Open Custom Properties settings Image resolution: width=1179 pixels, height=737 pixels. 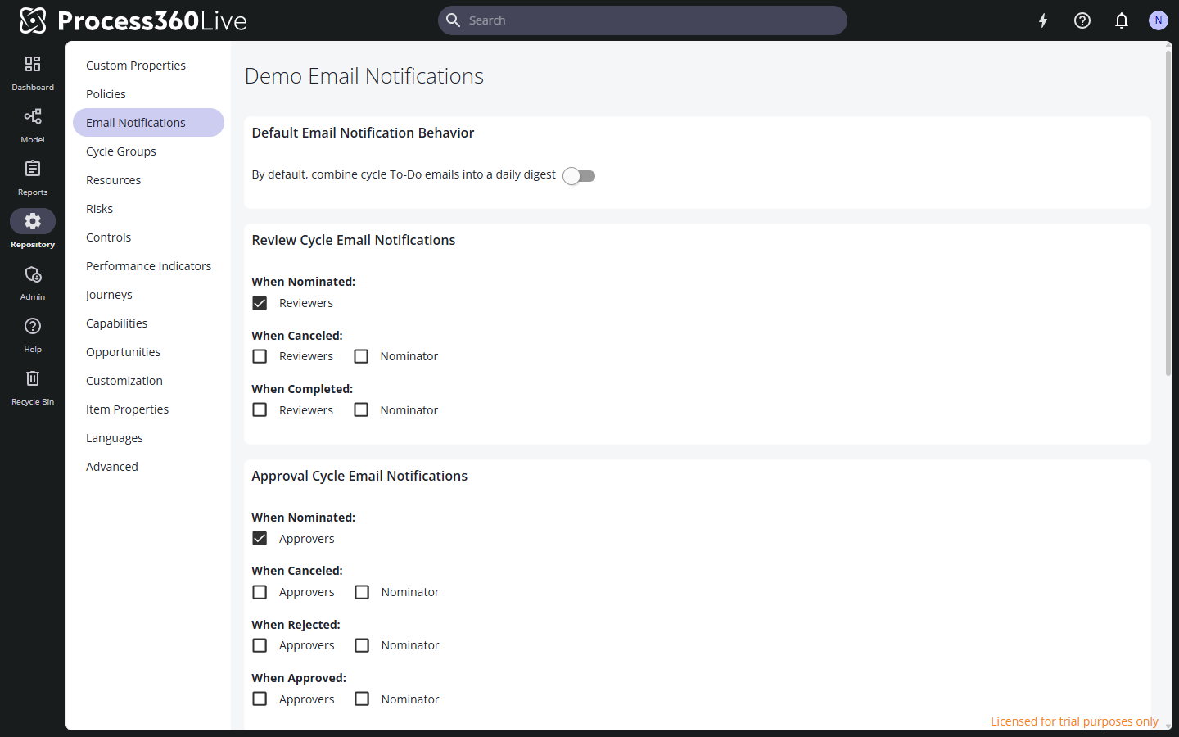[x=148, y=66]
